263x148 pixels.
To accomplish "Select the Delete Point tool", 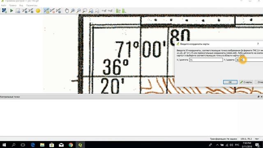I will point(52,11).
